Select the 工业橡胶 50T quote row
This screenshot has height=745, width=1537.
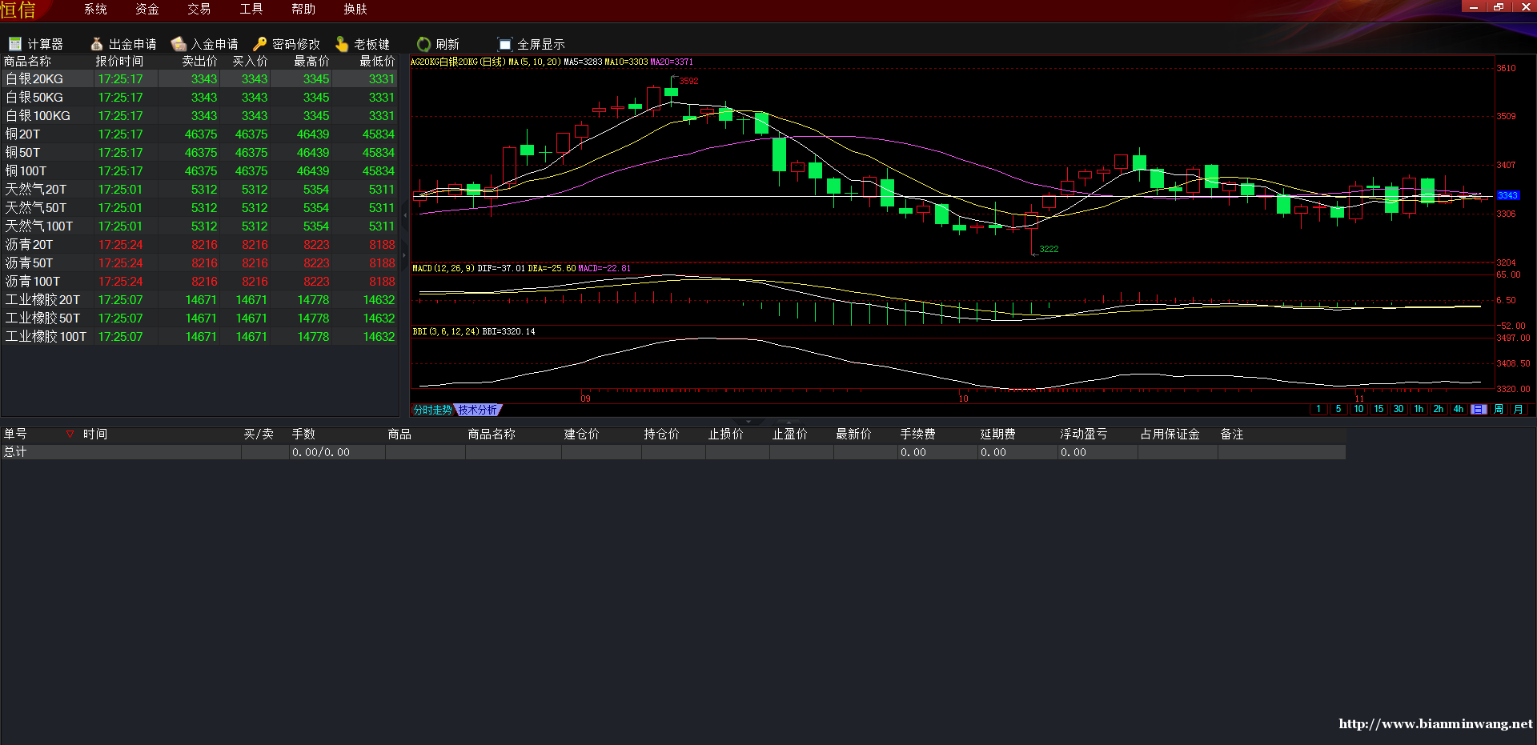pyautogui.click(x=199, y=318)
